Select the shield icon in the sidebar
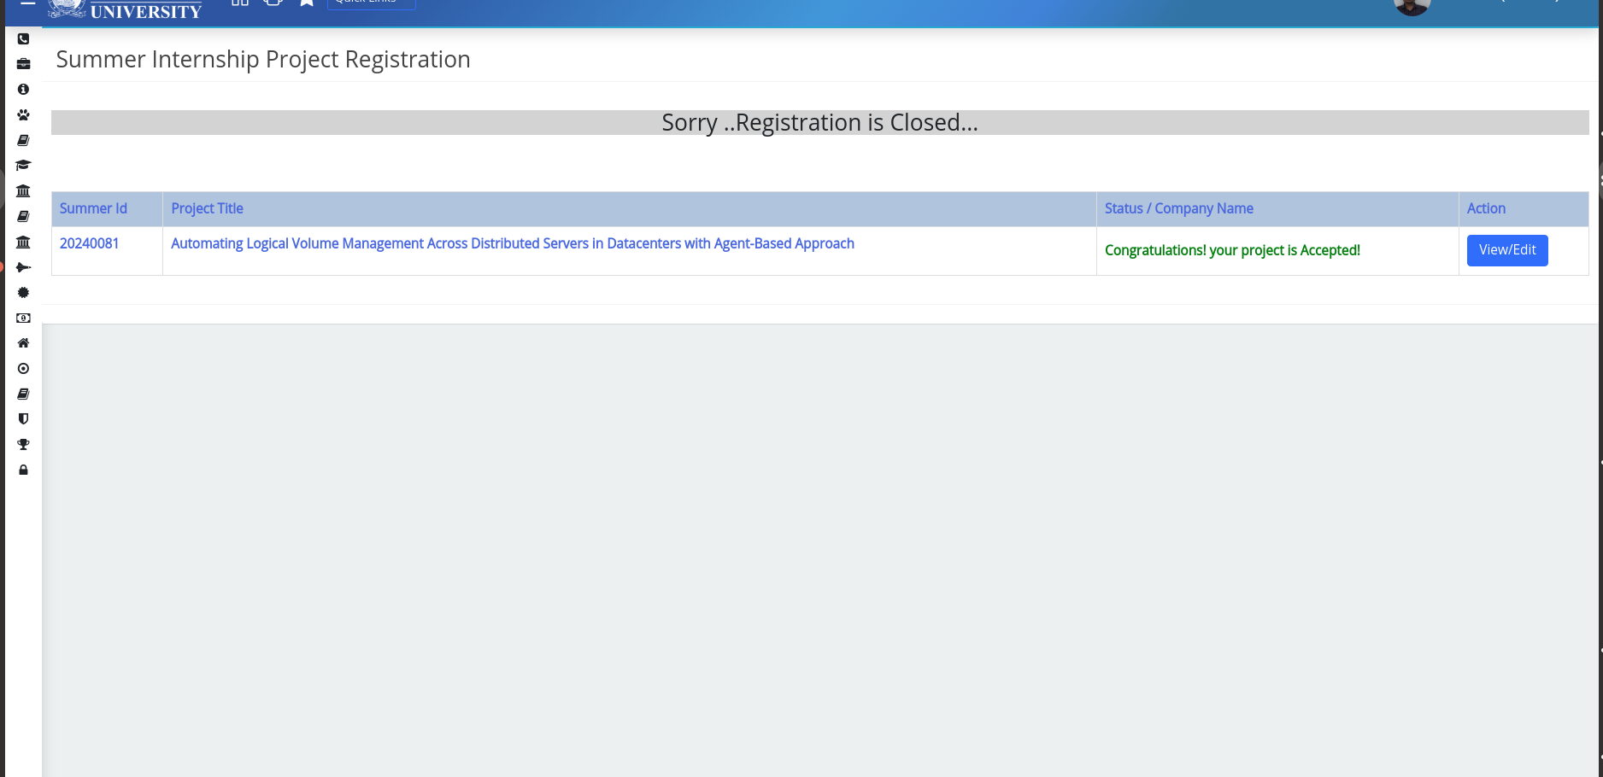Viewport: 1603px width, 777px height. (x=23, y=419)
